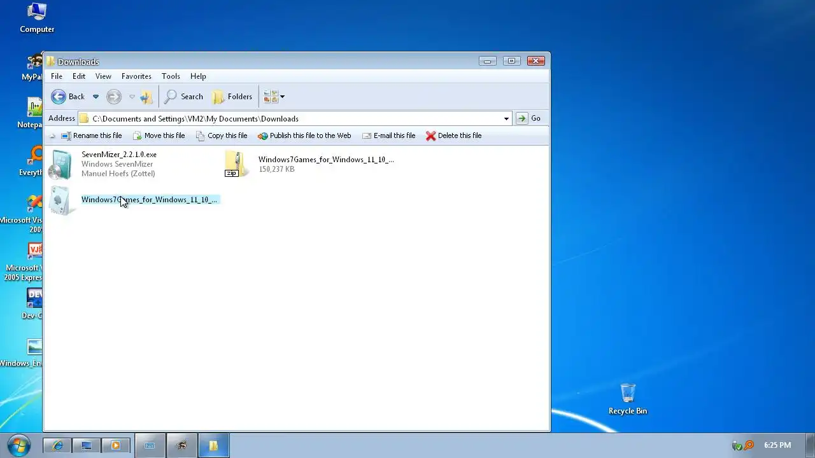Click Rename this file

(x=92, y=135)
